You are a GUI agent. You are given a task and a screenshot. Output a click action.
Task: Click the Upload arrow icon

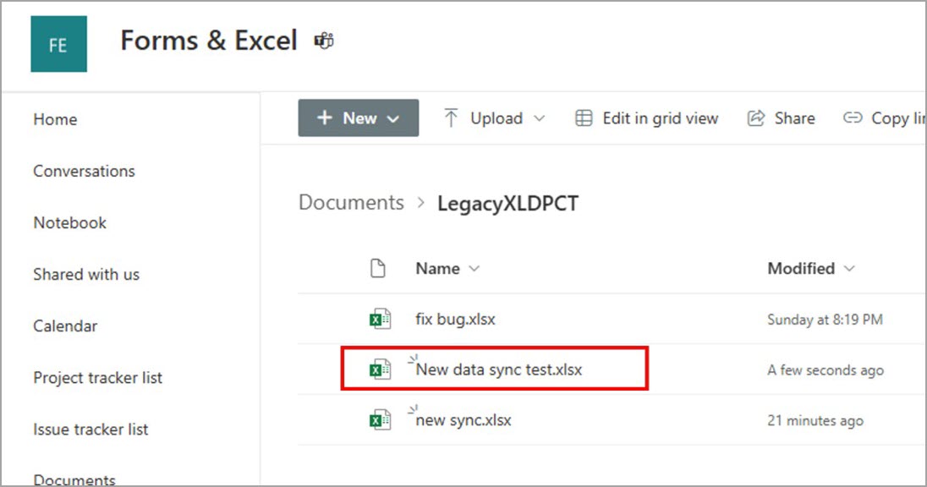tap(452, 118)
